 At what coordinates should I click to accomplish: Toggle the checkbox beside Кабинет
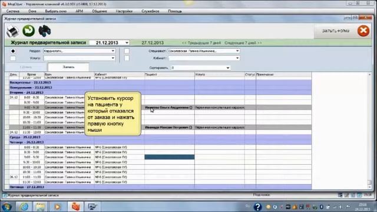127,58
